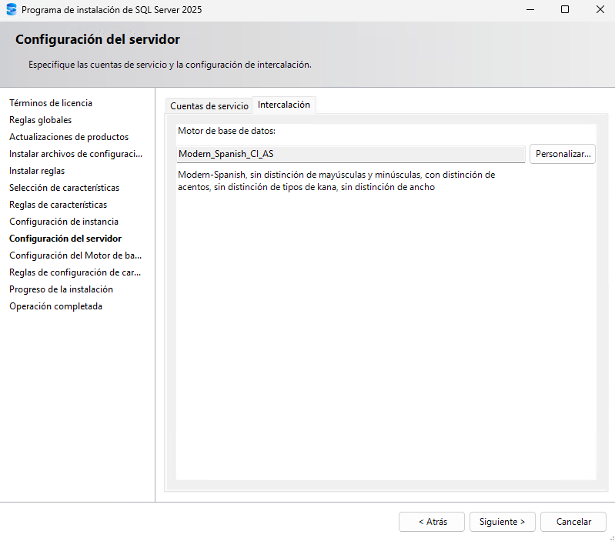Click the Motor de base de datos label
The height and width of the screenshot is (541, 615).
227,131
